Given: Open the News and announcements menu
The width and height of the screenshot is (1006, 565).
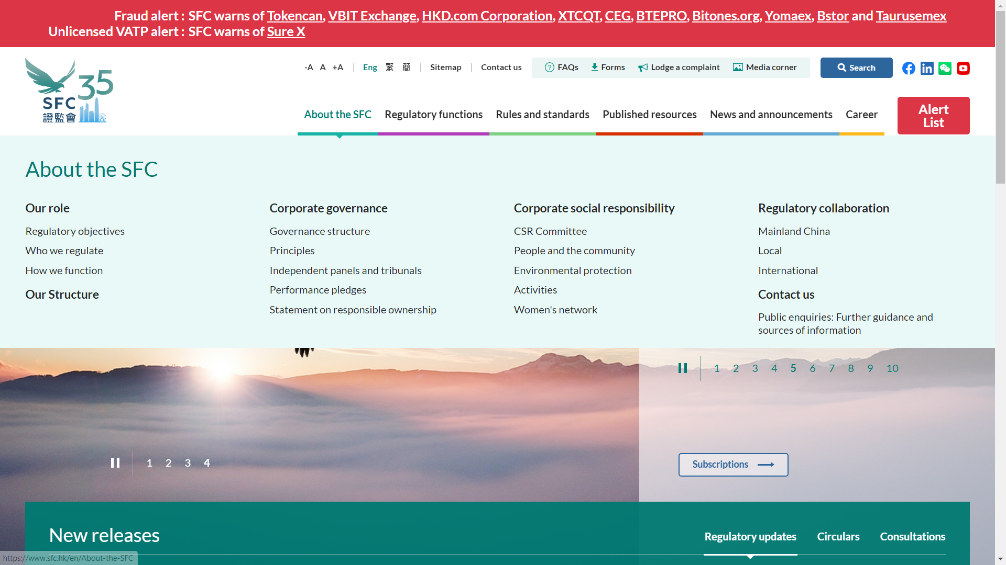Looking at the screenshot, I should [x=771, y=115].
